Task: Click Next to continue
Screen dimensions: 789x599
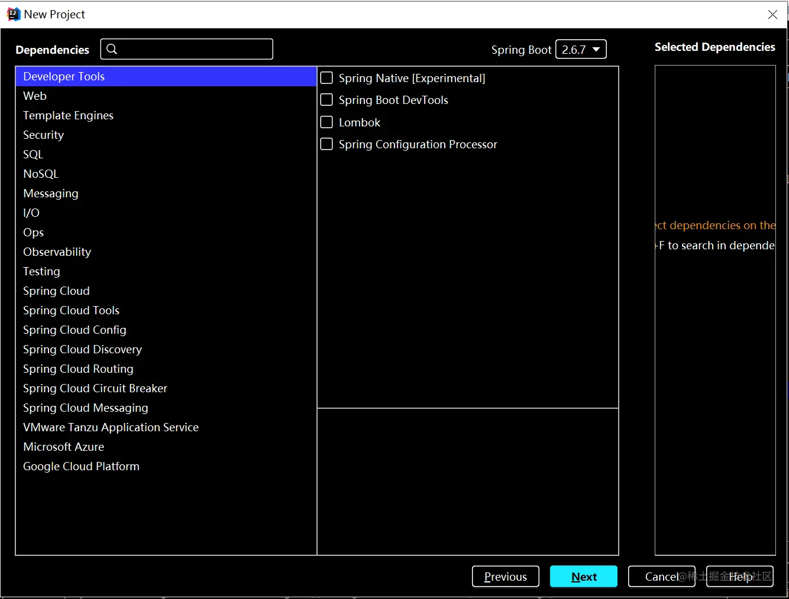Action: [584, 577]
